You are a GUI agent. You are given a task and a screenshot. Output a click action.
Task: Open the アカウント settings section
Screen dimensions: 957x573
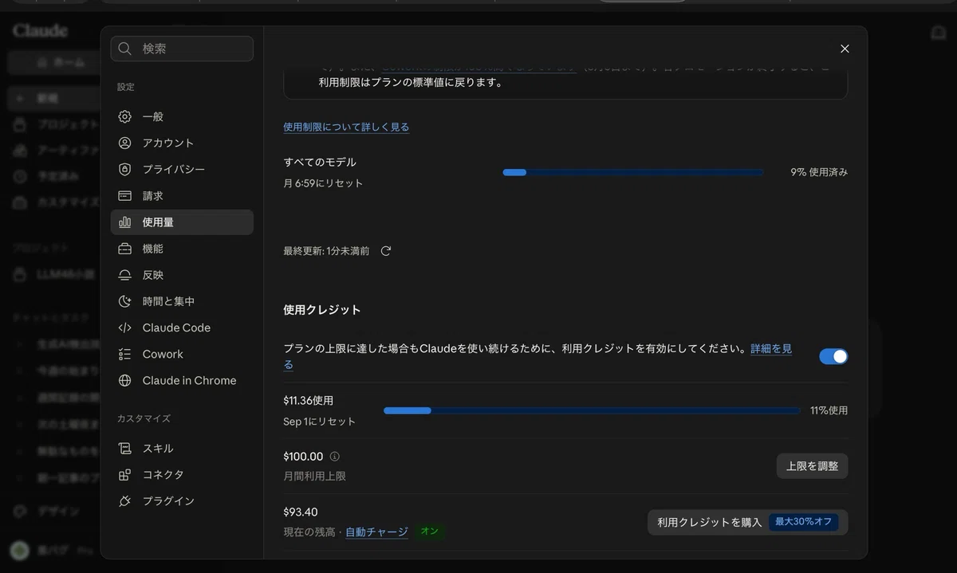tap(182, 143)
